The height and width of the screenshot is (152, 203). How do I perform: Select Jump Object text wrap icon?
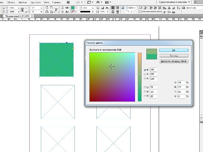pos(118,12)
